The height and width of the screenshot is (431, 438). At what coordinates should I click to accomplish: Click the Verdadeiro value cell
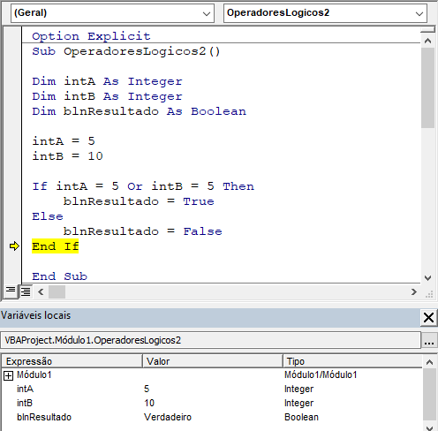(168, 417)
